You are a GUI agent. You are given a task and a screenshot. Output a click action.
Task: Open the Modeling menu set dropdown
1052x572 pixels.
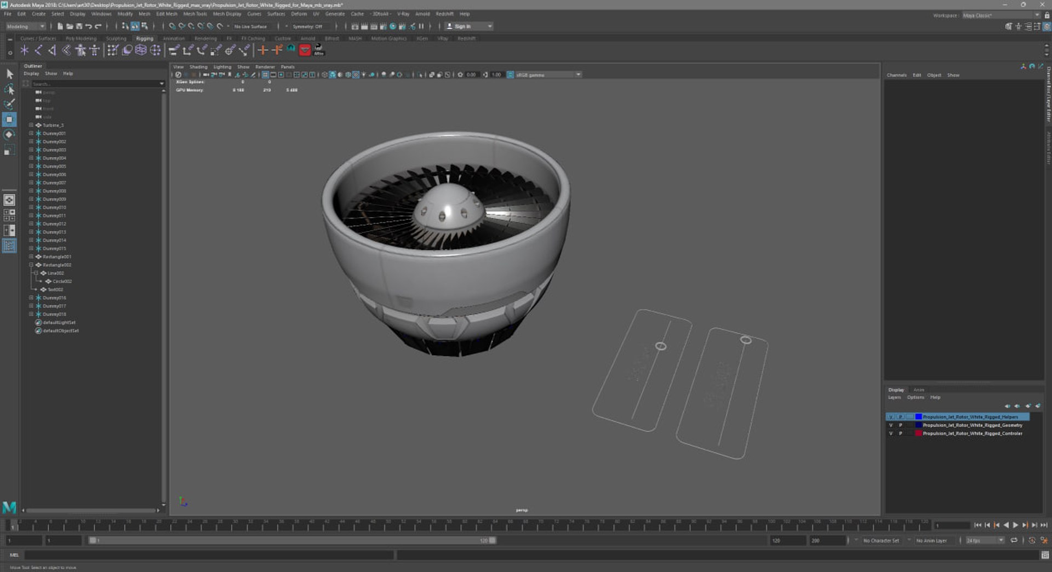tap(25, 26)
